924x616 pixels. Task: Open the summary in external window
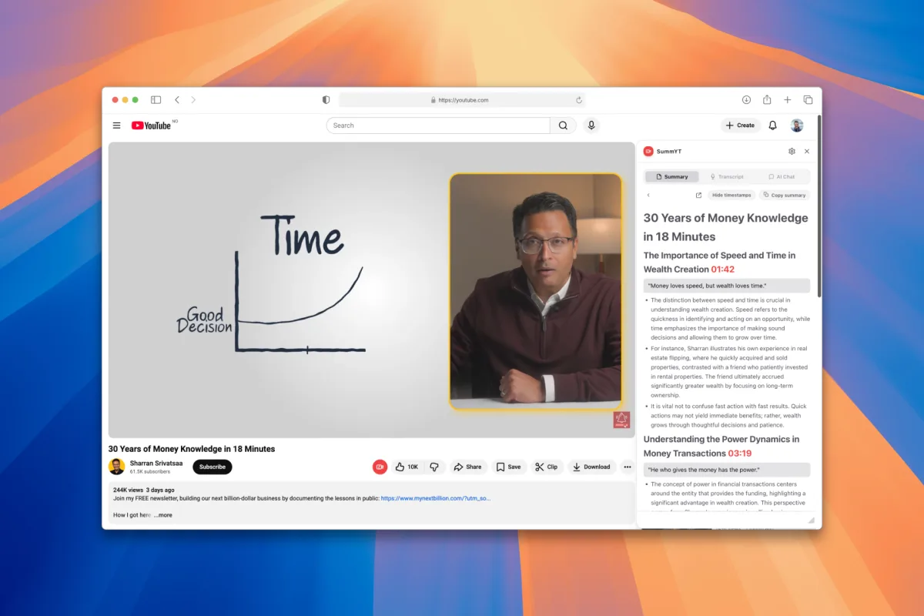click(698, 195)
